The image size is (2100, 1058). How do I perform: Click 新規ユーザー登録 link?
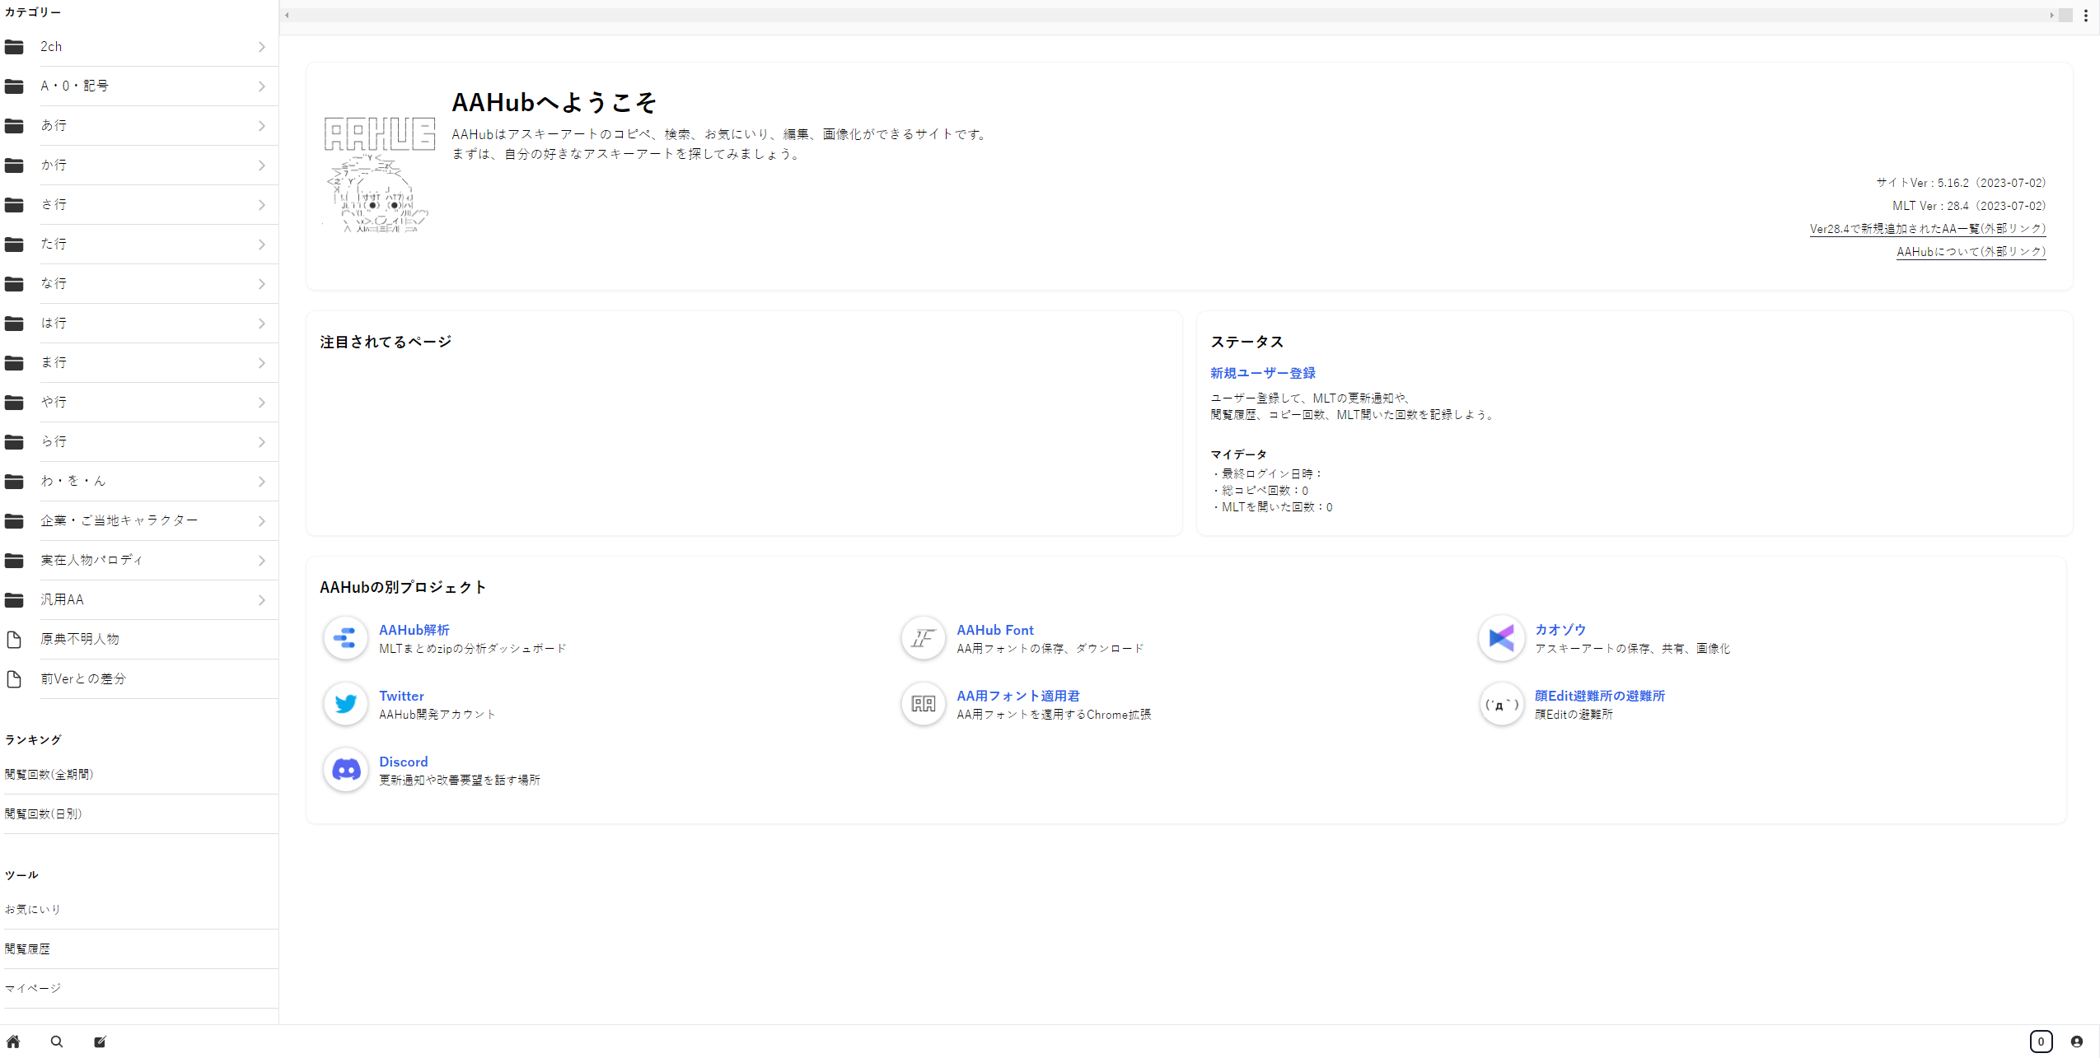click(1262, 373)
